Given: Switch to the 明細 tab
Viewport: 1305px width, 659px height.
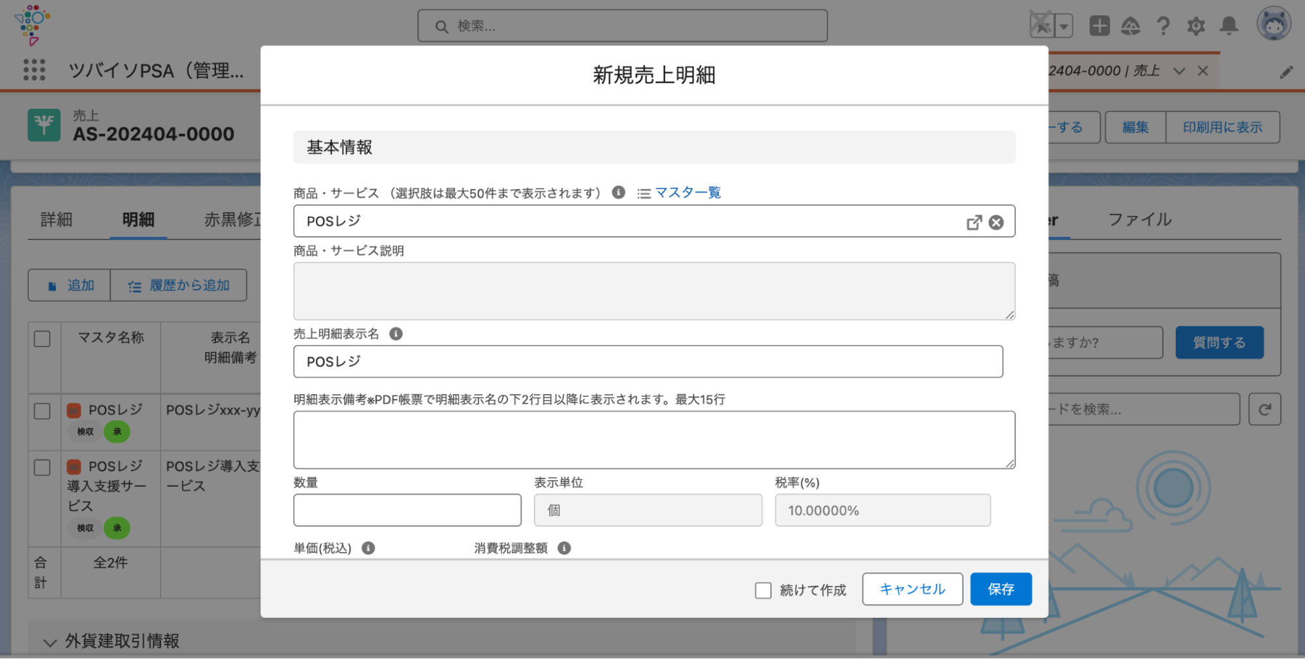Looking at the screenshot, I should point(138,219).
